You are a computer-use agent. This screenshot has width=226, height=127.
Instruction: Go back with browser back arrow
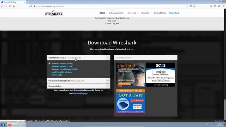2,6
